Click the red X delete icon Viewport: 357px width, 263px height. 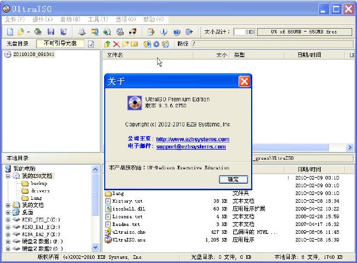[117, 44]
